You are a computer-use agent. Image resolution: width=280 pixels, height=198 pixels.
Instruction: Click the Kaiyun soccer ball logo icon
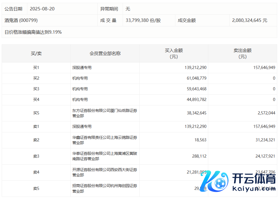point(220,183)
